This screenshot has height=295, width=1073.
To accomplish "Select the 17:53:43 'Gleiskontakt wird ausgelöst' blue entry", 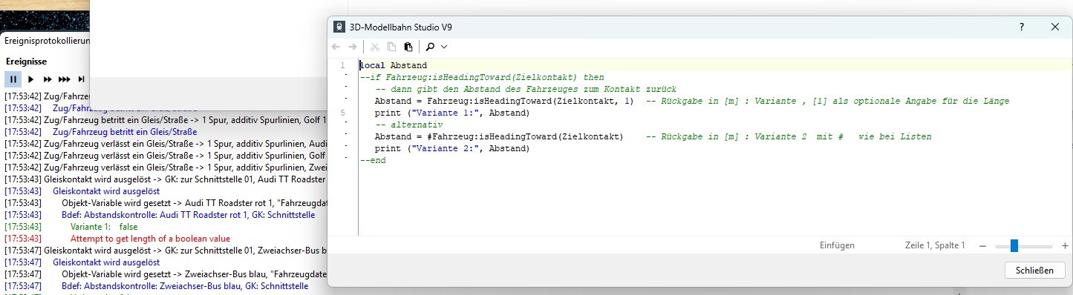I will point(106,191).
